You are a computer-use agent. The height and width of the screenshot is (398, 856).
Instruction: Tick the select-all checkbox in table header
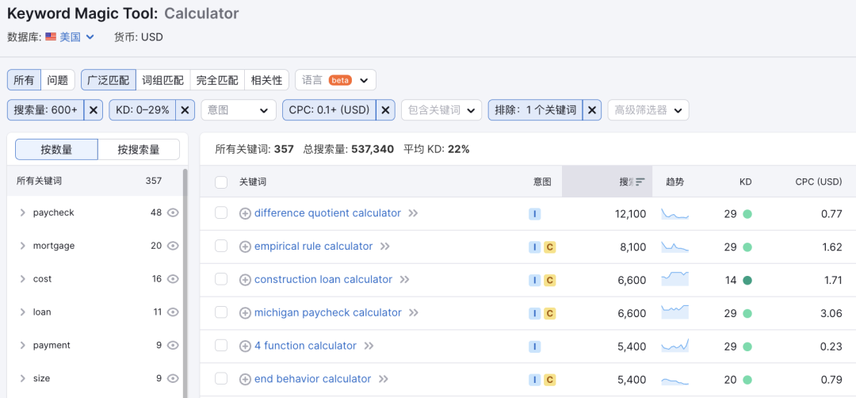(x=221, y=182)
